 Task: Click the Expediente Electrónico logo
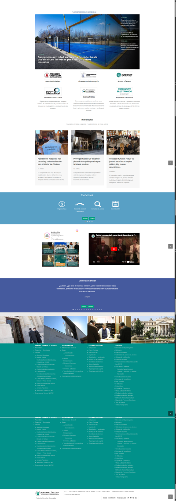pyautogui.click(x=124, y=91)
